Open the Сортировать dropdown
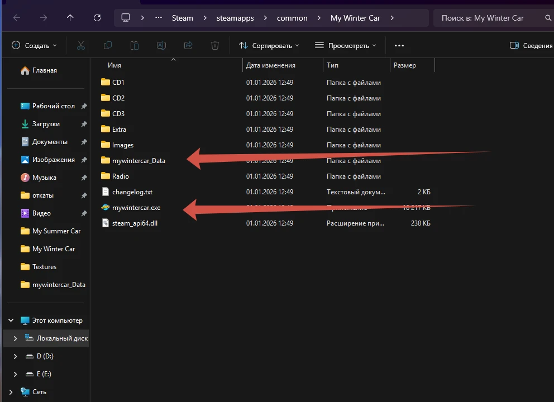This screenshot has width=554, height=402. point(269,45)
